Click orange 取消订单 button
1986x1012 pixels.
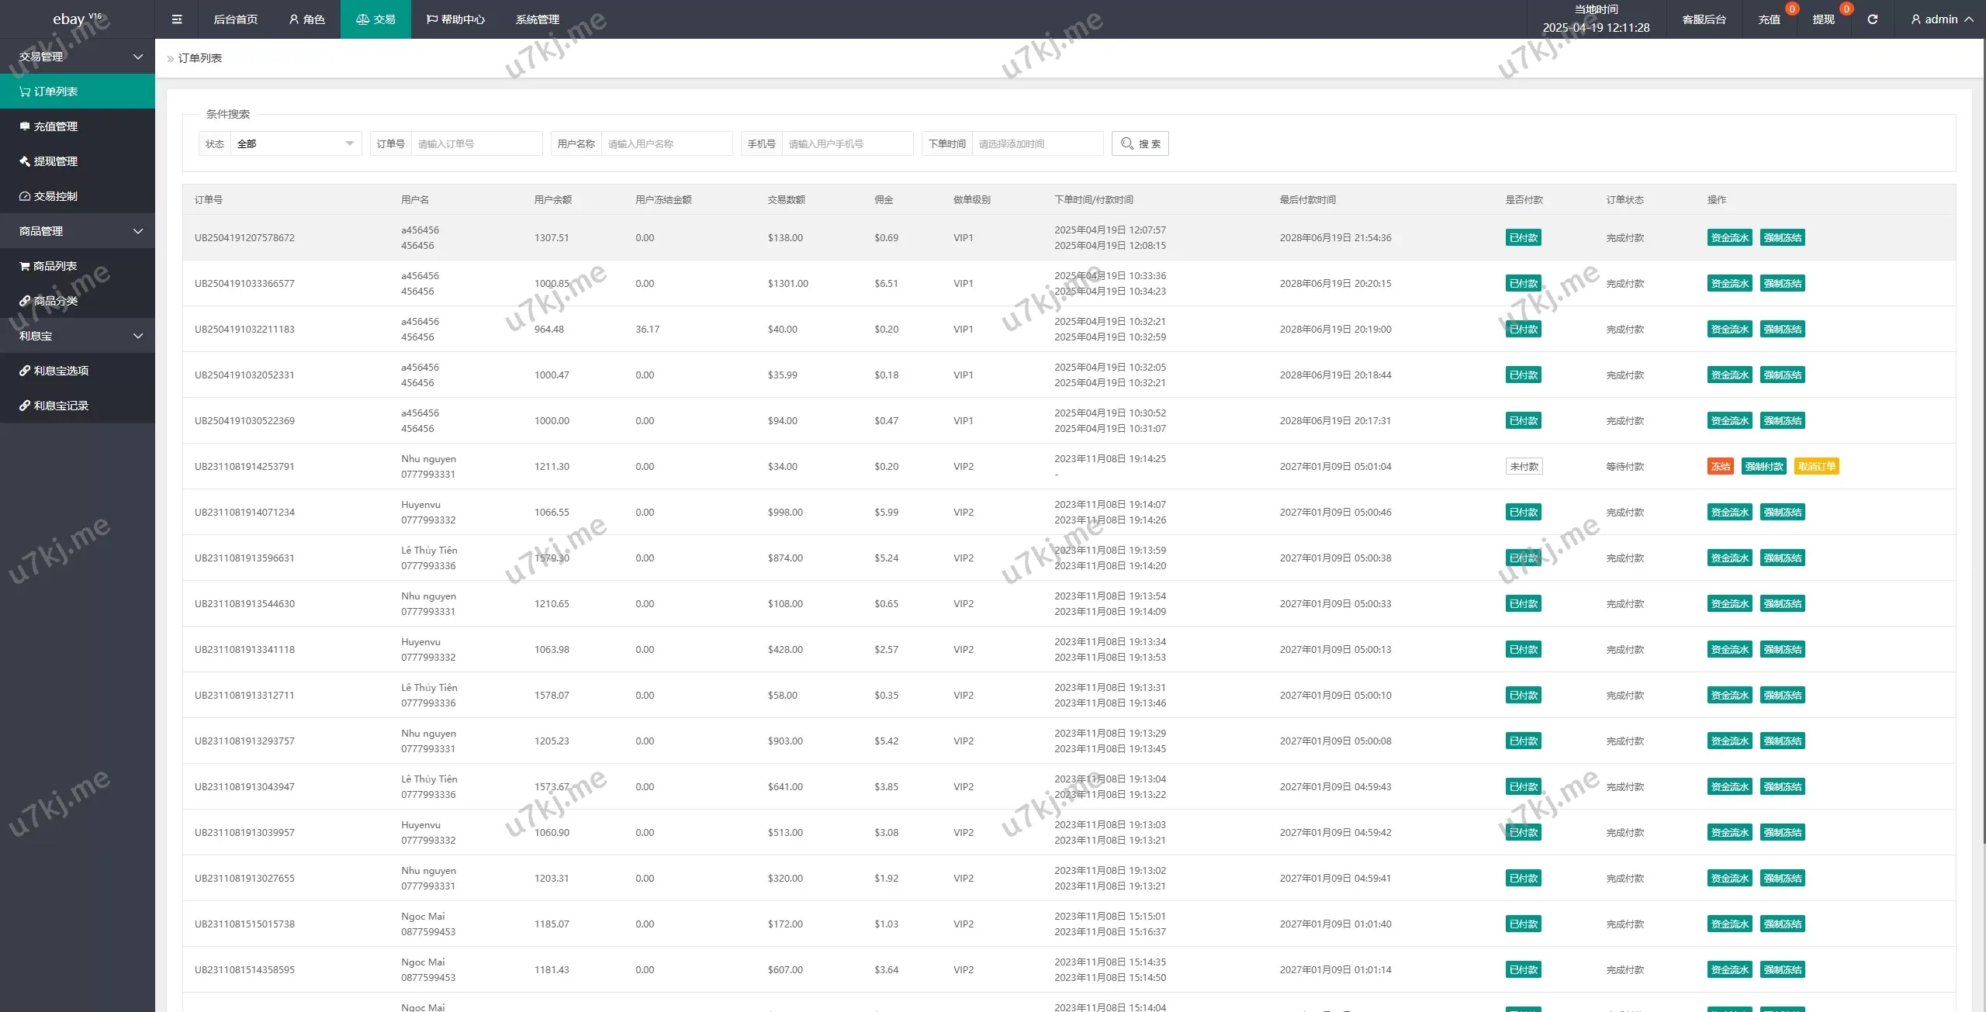click(x=1816, y=466)
